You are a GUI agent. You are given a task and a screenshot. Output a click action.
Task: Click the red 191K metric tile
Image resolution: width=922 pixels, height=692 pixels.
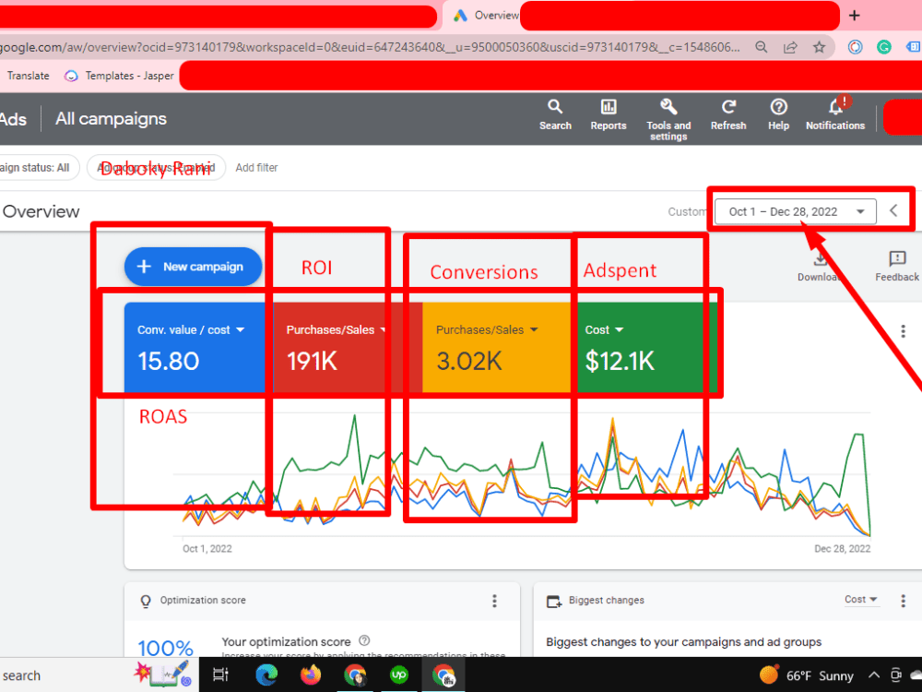click(348, 347)
